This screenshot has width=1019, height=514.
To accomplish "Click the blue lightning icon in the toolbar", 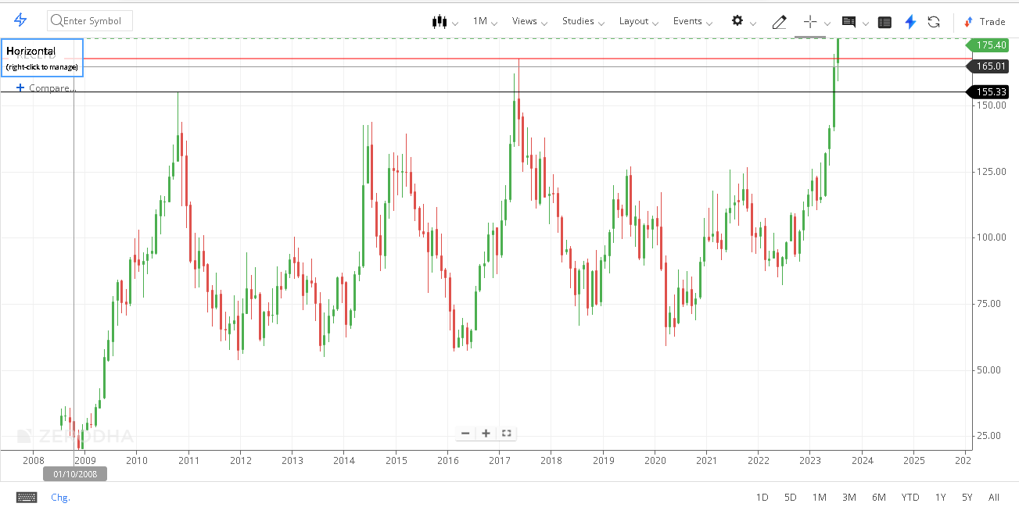I will coord(910,22).
